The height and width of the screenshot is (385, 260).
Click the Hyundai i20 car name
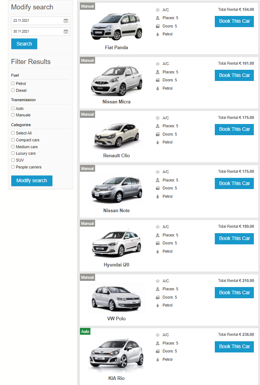point(116,265)
